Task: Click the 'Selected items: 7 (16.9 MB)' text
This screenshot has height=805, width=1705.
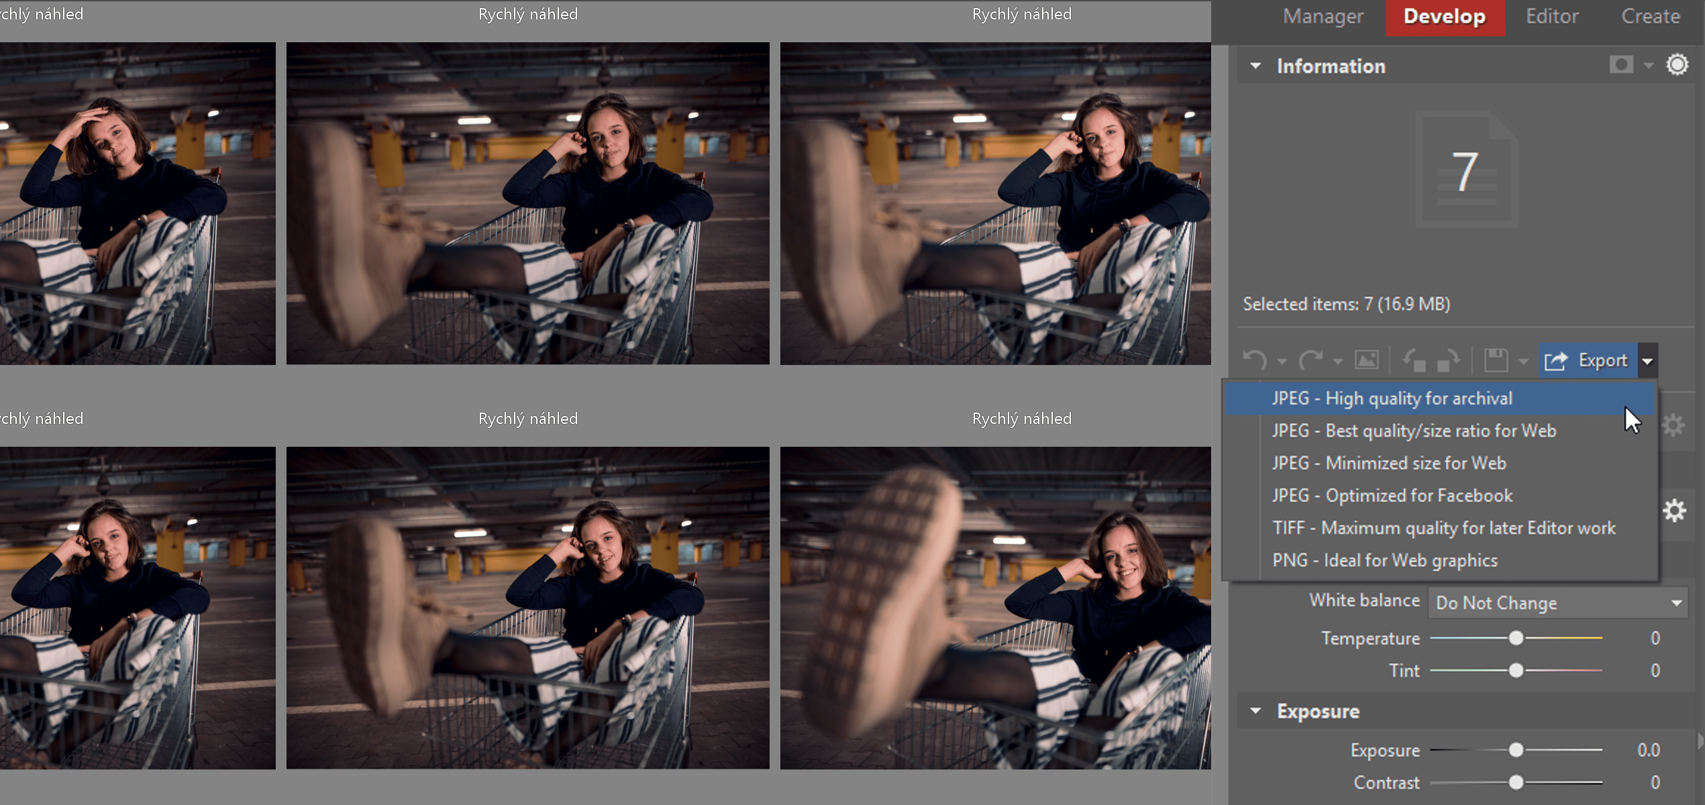Action: tap(1347, 305)
